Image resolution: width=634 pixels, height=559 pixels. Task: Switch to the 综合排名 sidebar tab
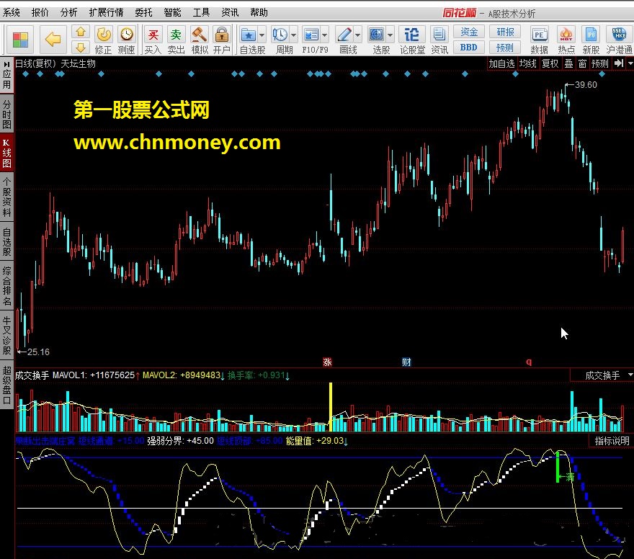click(7, 286)
